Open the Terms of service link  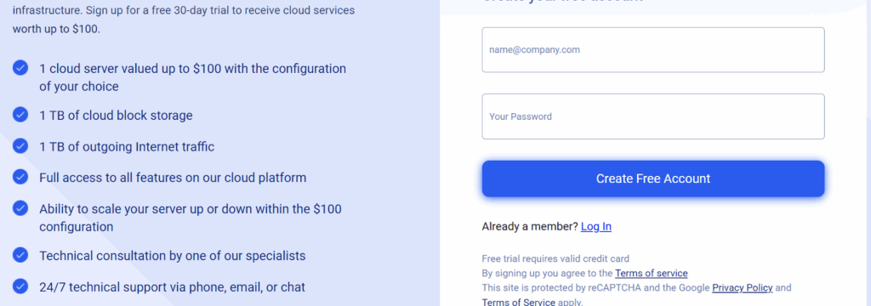651,273
